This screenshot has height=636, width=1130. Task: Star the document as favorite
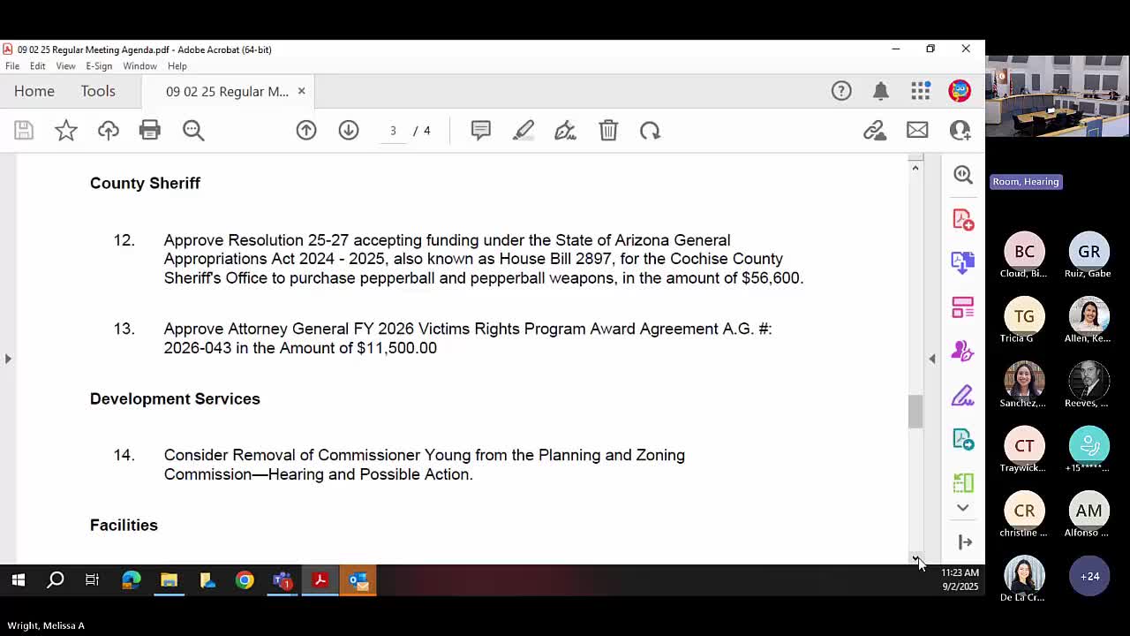pos(66,131)
